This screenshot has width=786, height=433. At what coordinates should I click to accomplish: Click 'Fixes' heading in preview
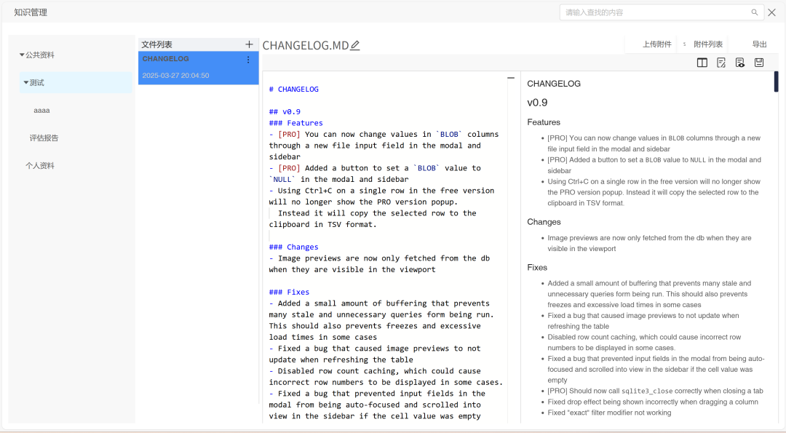click(537, 268)
